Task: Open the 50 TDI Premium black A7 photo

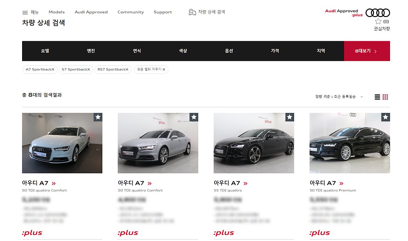Action: pyautogui.click(x=350, y=143)
